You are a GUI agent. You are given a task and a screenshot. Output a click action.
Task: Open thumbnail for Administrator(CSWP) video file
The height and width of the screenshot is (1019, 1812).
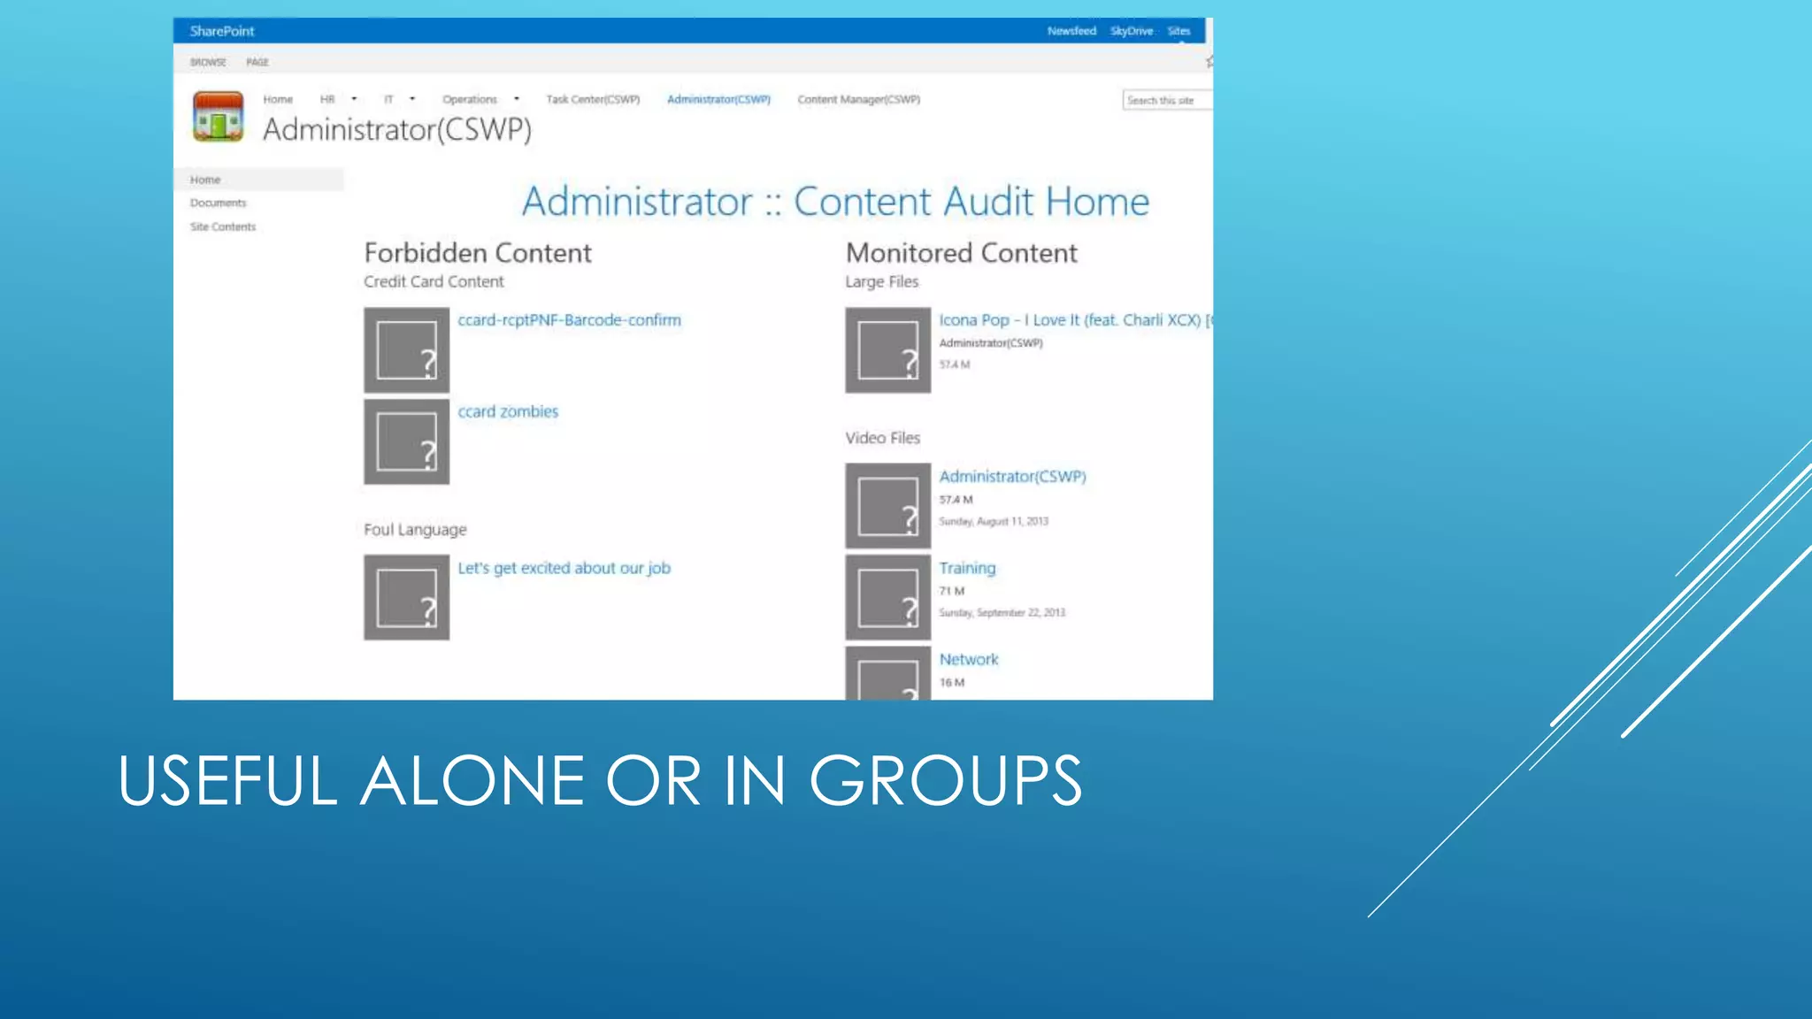(x=887, y=506)
